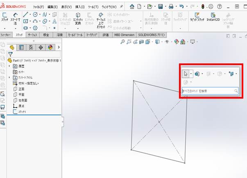Select the Ellipse sketch tool
This screenshot has height=178, width=247.
click(x=45, y=21)
